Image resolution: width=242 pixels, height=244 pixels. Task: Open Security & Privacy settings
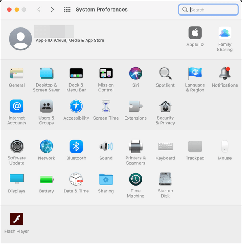coord(165,107)
